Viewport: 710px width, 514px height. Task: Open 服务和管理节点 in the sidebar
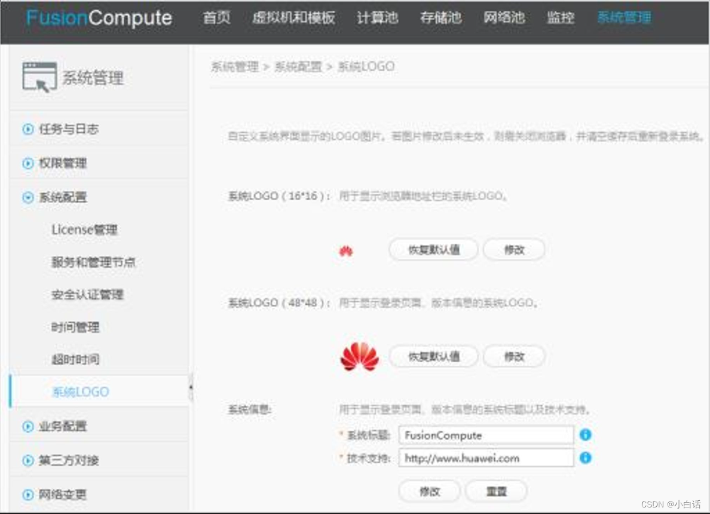click(93, 262)
